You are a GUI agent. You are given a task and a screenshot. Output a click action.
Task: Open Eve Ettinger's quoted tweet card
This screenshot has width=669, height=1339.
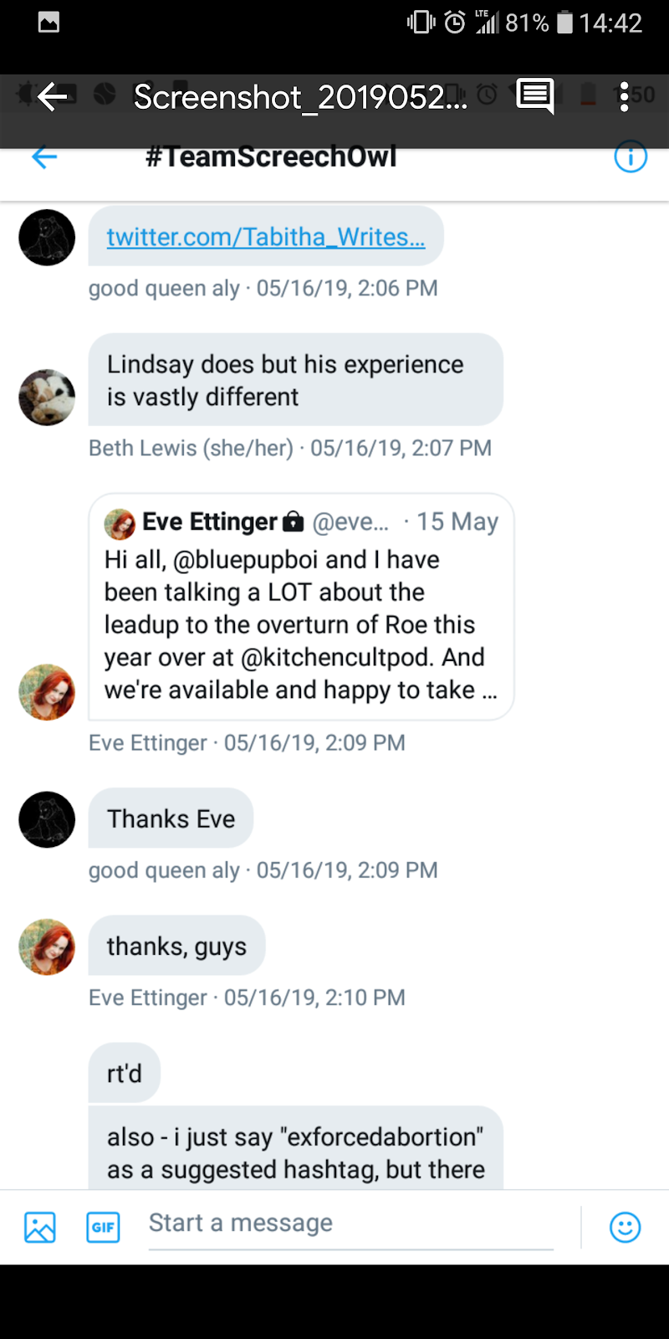click(301, 607)
